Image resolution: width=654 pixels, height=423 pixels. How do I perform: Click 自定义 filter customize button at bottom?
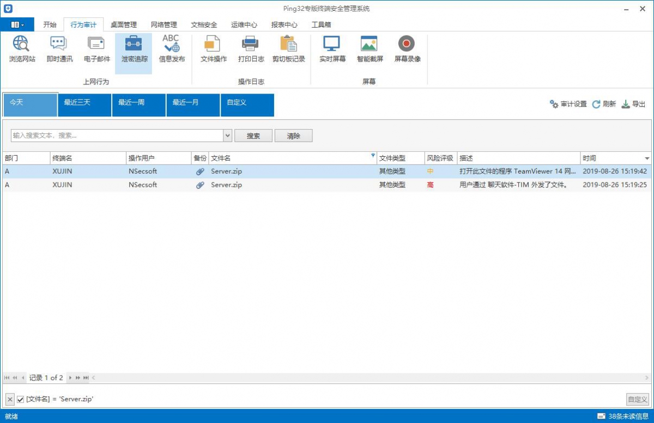click(638, 399)
